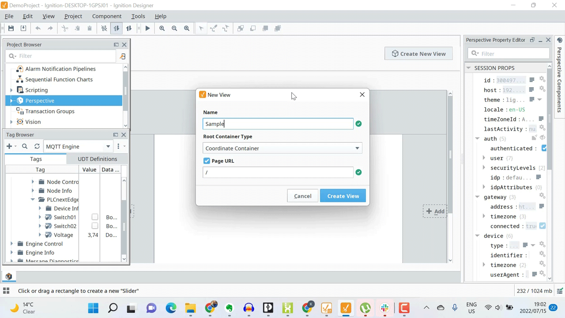Toggle the Page URL checkbox
Image resolution: width=565 pixels, height=318 pixels.
(207, 161)
